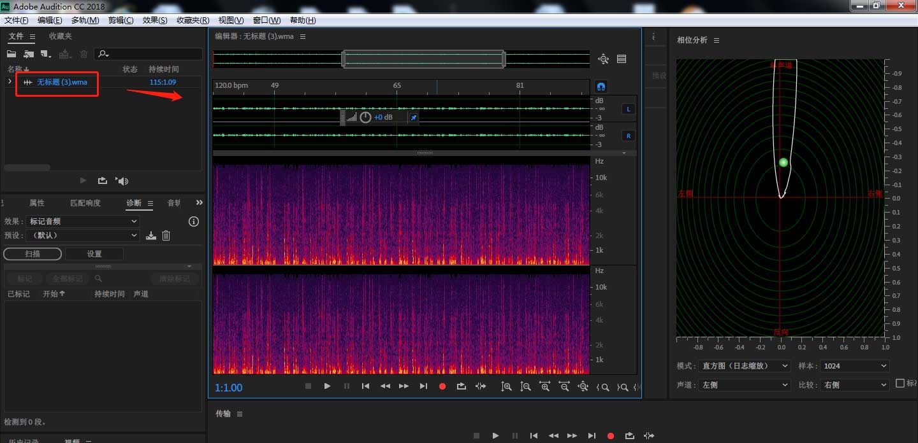This screenshot has height=443, width=918.
Task: Open the 效果(S) menu
Action: 155,20
